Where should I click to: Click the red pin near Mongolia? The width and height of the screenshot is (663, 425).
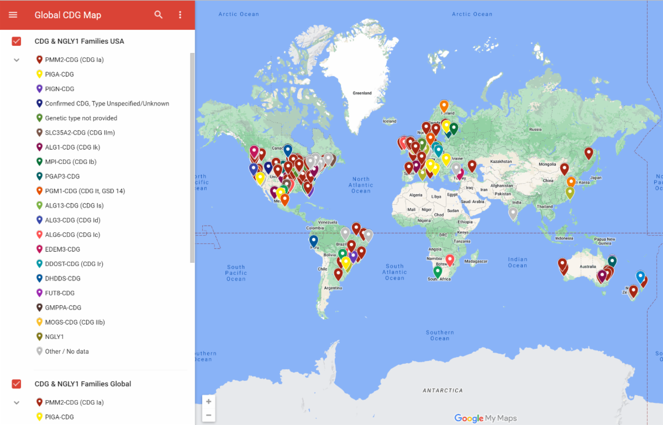[x=564, y=168]
